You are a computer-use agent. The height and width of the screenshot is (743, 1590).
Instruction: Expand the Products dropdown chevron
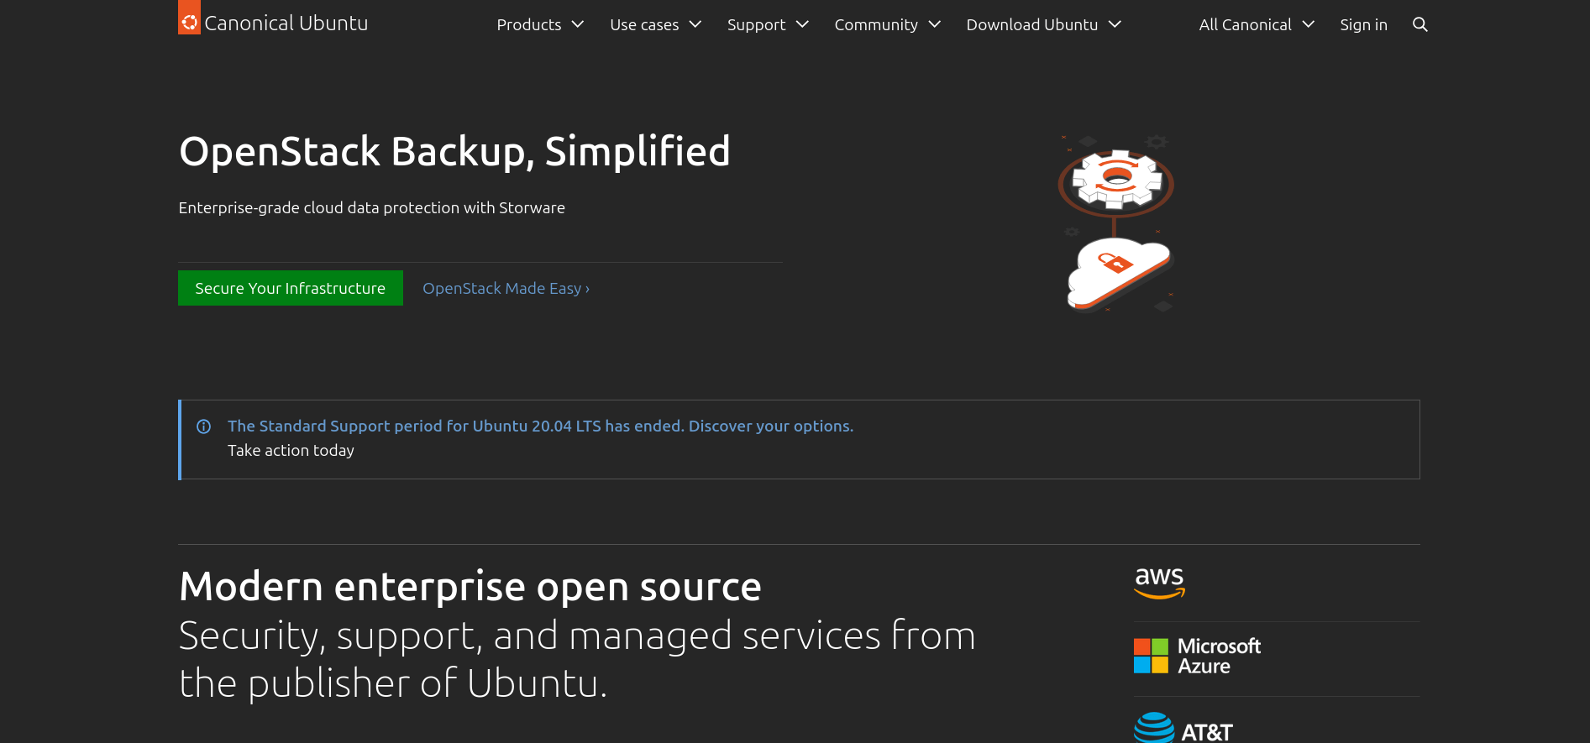[578, 24]
